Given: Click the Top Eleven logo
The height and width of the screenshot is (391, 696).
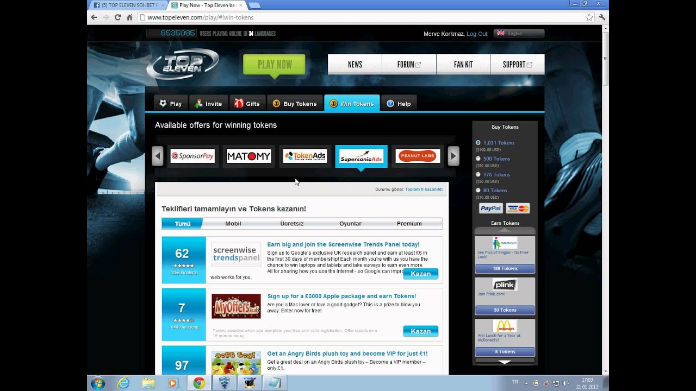Looking at the screenshot, I should coord(182,64).
